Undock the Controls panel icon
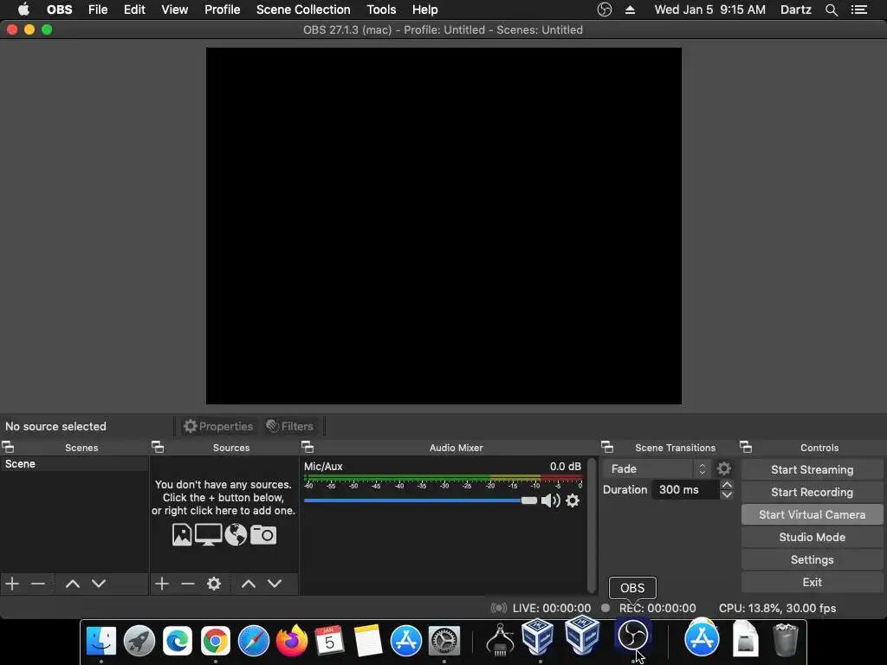Viewport: 887px width, 665px height. coord(746,448)
